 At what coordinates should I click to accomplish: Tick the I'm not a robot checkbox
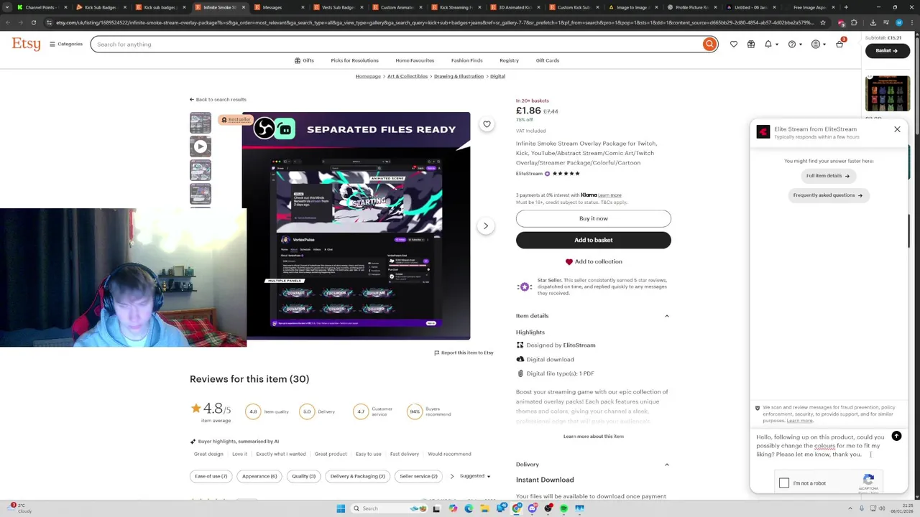tap(784, 483)
